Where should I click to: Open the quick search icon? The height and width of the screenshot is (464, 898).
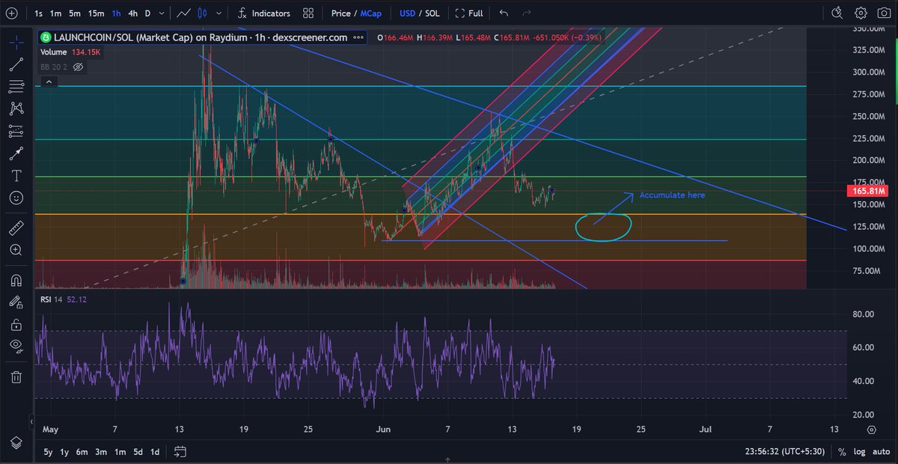click(837, 13)
